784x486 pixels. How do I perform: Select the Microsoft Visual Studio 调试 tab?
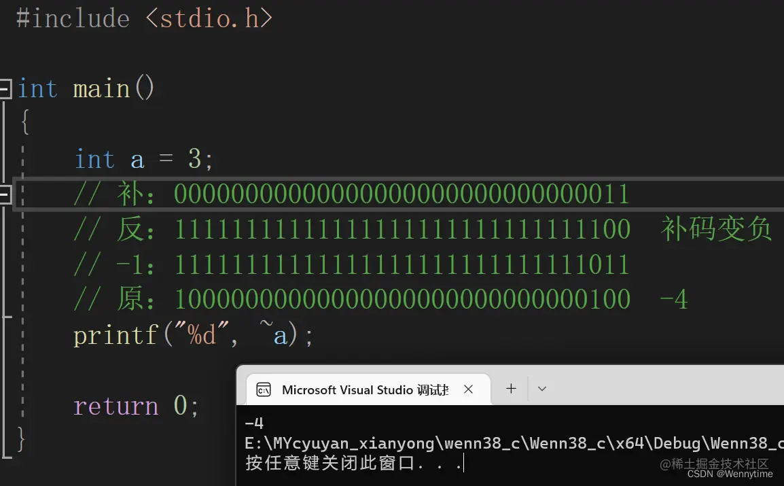pyautogui.click(x=368, y=389)
